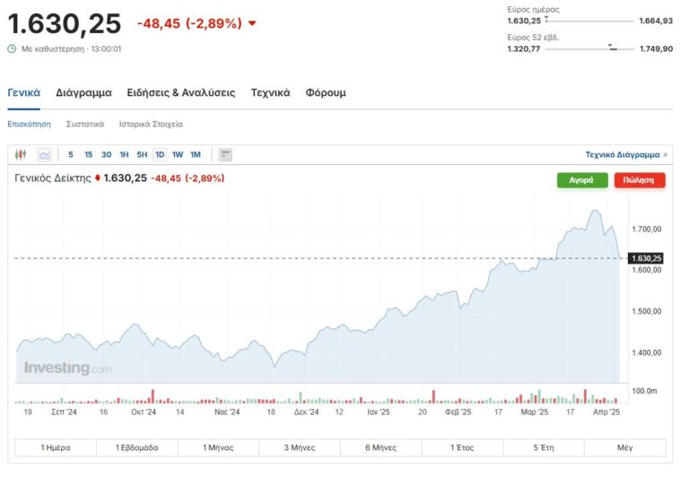Image resolution: width=689 pixels, height=486 pixels.
Task: Set chart interval to 1D
Action: (x=160, y=154)
